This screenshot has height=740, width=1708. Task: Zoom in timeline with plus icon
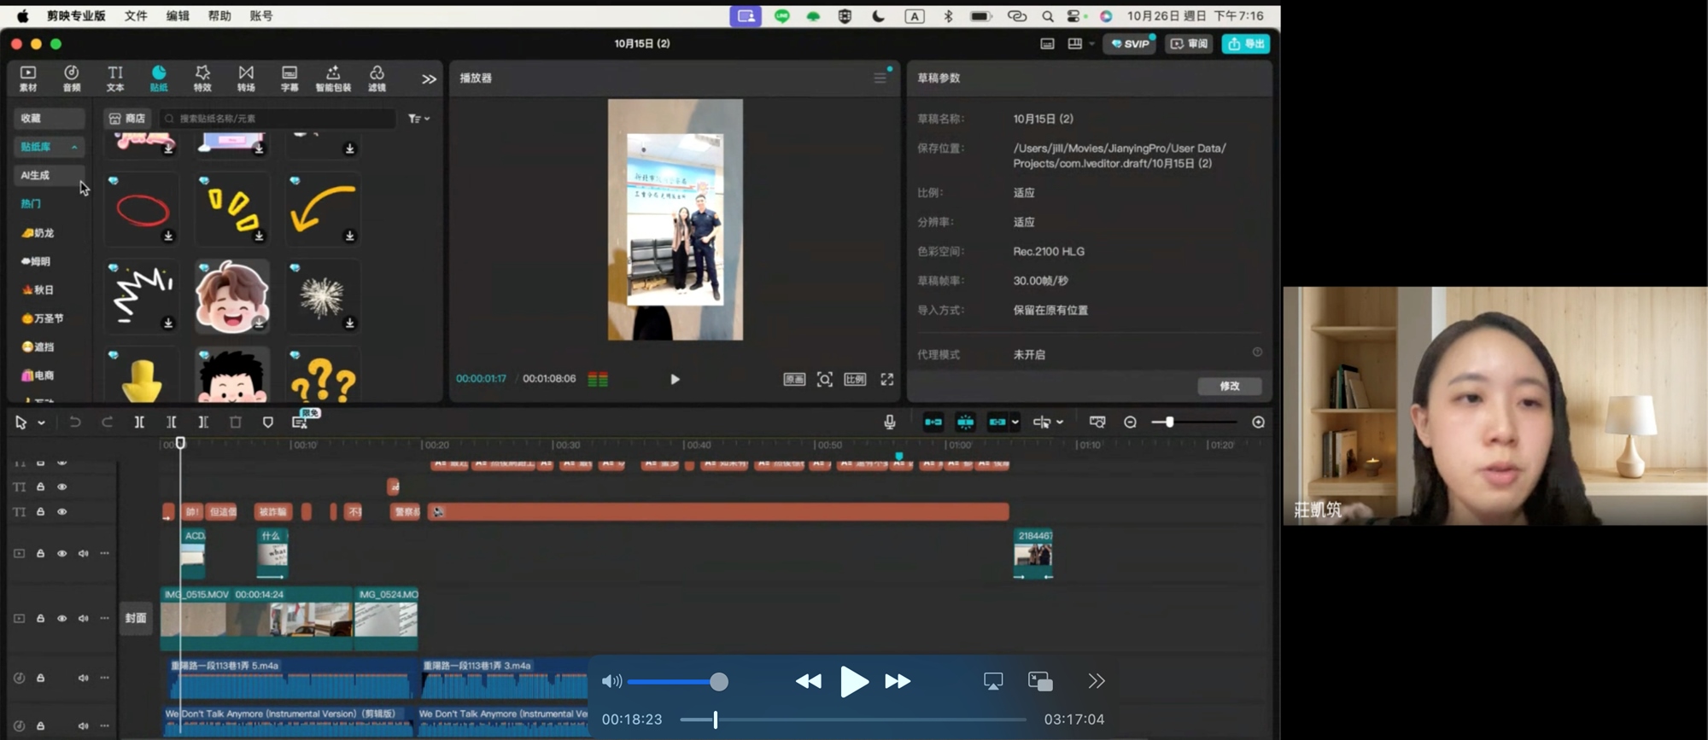click(x=1258, y=422)
